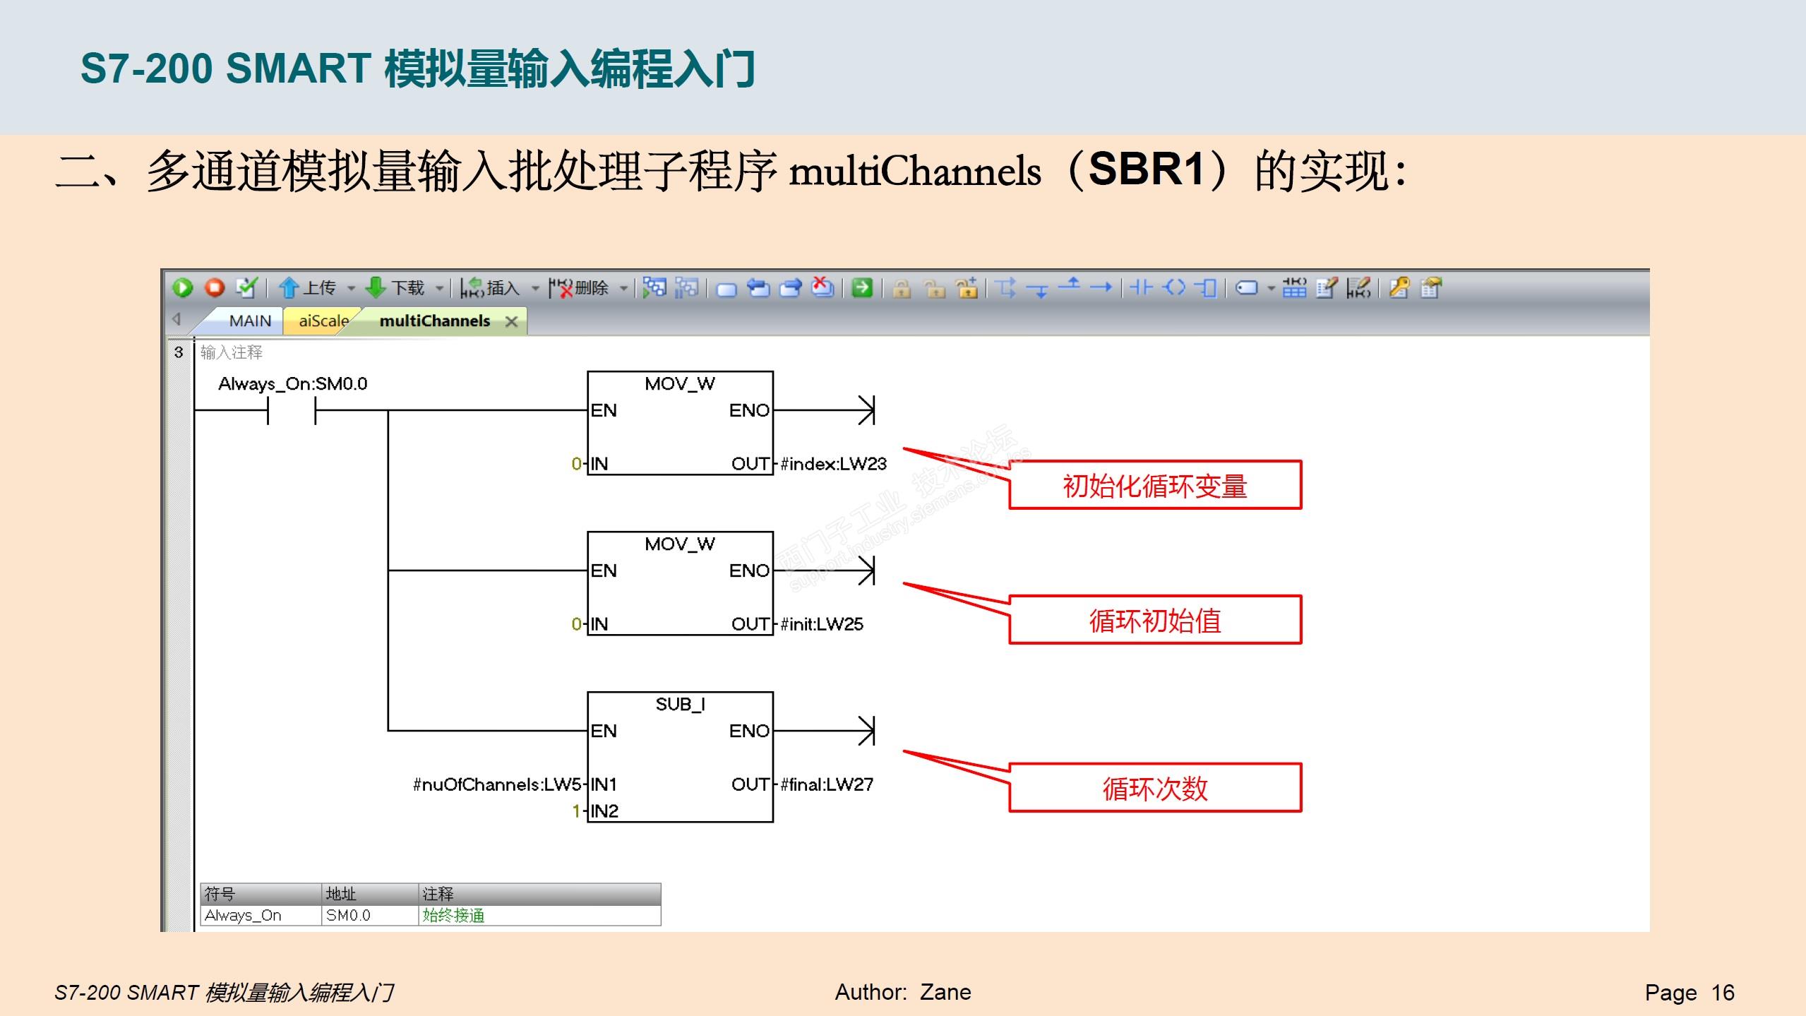Switch to the aiScale tab
Screen dimensions: 1806x1016
[323, 321]
